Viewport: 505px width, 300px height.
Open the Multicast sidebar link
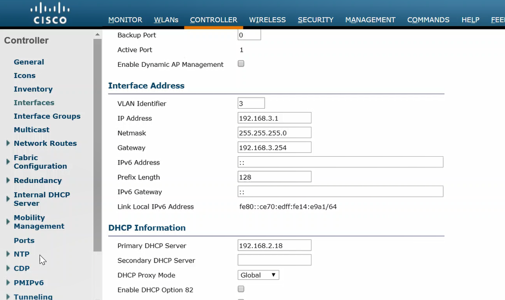pyautogui.click(x=32, y=130)
